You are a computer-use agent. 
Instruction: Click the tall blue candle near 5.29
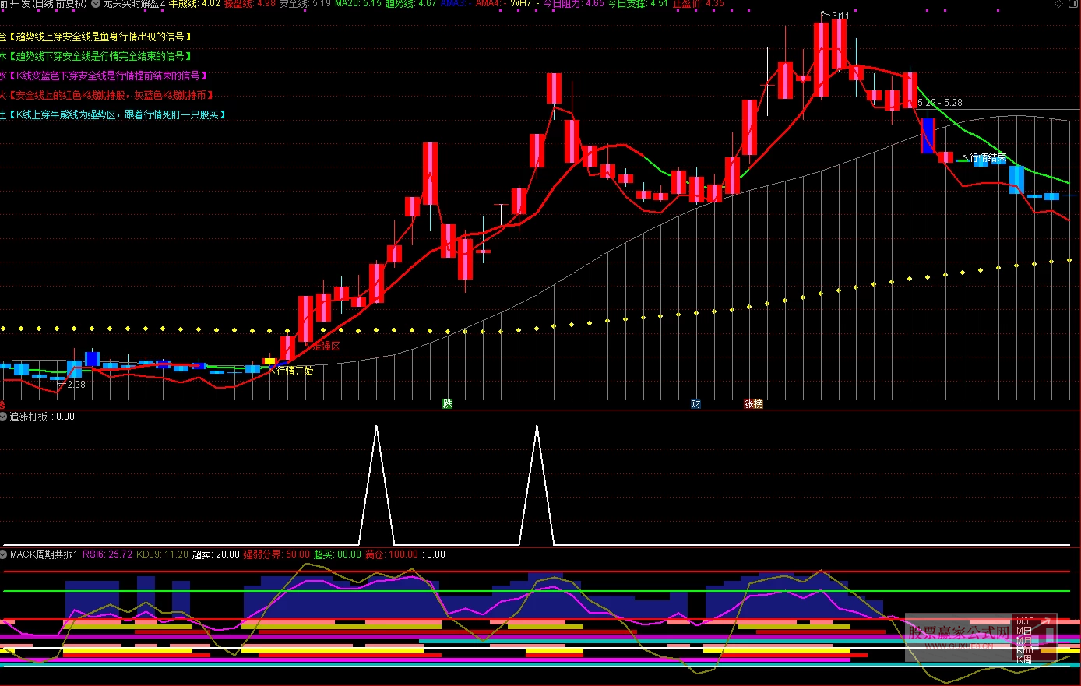[928, 135]
